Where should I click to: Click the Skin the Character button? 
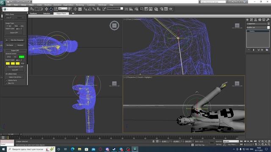(x=17, y=40)
